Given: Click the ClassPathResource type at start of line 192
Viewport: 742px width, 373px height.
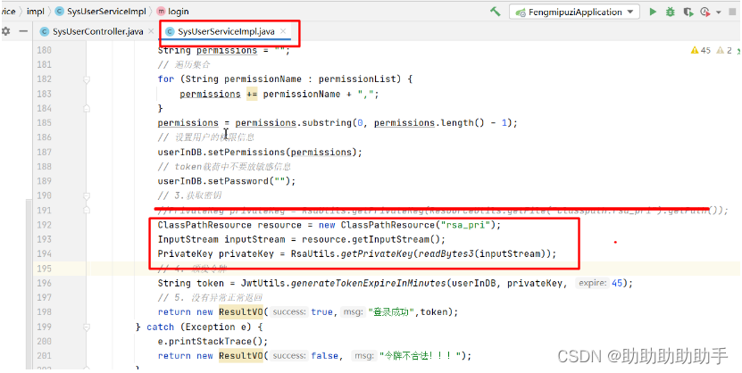Looking at the screenshot, I should pos(205,225).
